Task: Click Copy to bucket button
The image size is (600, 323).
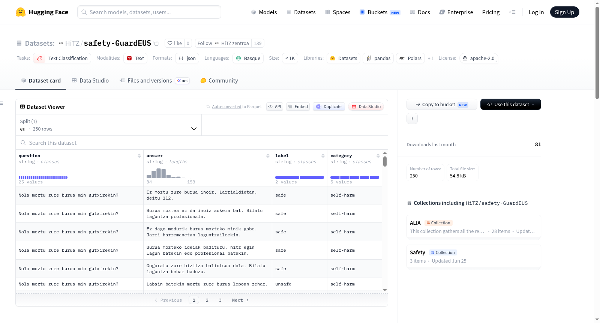Action: 442,104
